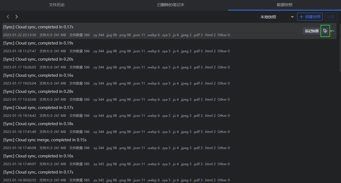Click 'completed in 0.28s' snapshot title

point(38,91)
